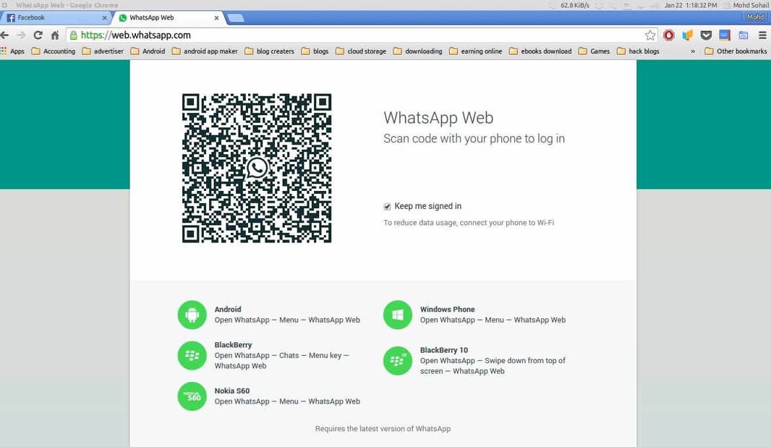Open the cloud storage bookmark folder

(360, 51)
